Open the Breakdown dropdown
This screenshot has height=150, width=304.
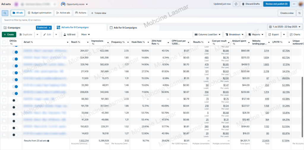click(235, 35)
